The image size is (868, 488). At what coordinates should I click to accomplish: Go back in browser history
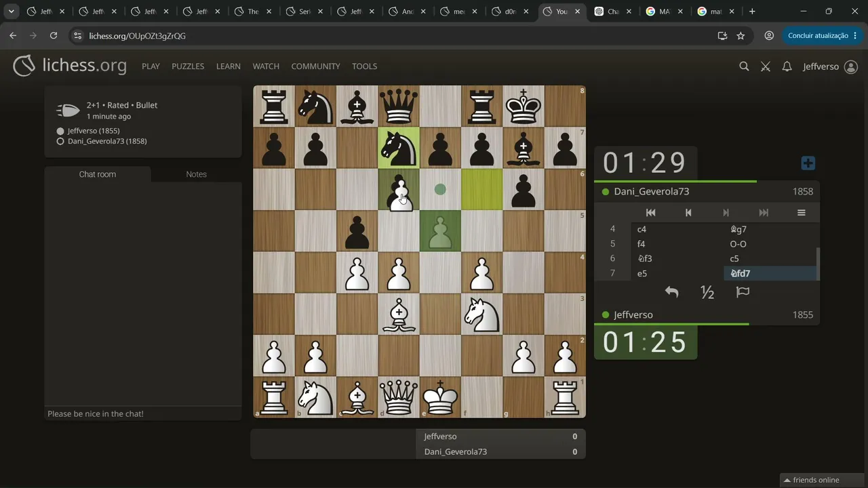[x=13, y=36]
